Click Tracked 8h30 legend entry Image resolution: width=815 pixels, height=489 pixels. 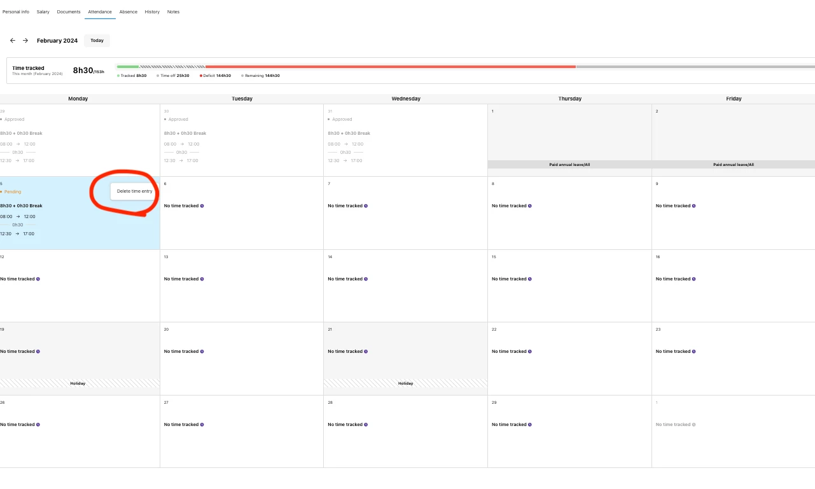coord(132,76)
